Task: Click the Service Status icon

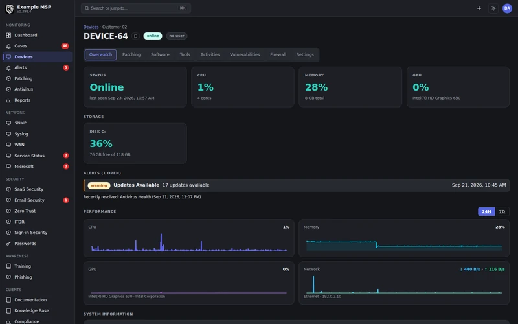Action: pyautogui.click(x=8, y=156)
